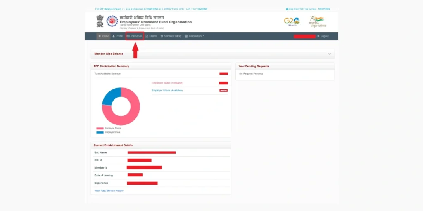
Task: Click the G20 logo
Action: point(292,21)
